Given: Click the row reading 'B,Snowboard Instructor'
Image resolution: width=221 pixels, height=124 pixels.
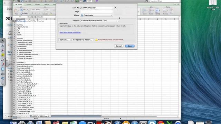Looking at the screenshot, I should click(x=24, y=44).
